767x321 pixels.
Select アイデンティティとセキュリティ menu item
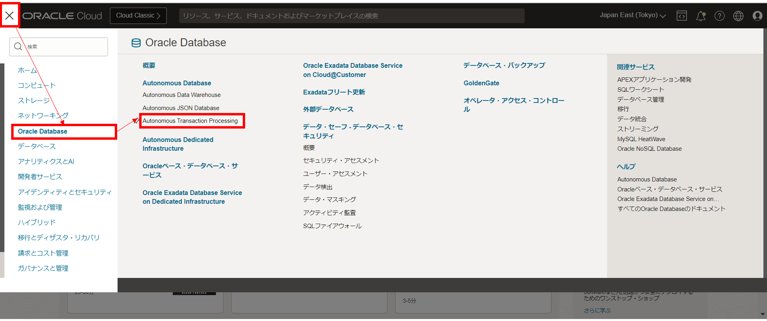pyautogui.click(x=65, y=192)
